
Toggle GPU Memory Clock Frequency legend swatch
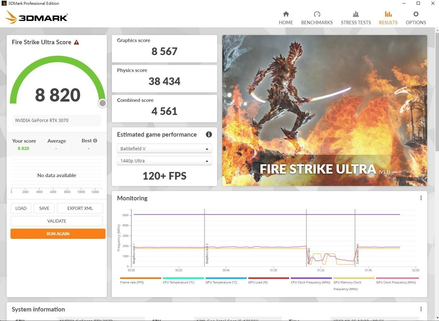354,278
